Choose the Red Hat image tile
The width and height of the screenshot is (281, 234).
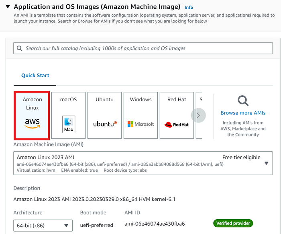point(177,115)
